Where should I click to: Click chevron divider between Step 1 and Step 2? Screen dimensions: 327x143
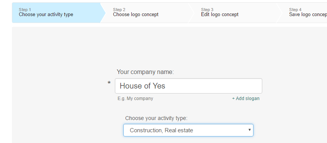click(x=103, y=13)
